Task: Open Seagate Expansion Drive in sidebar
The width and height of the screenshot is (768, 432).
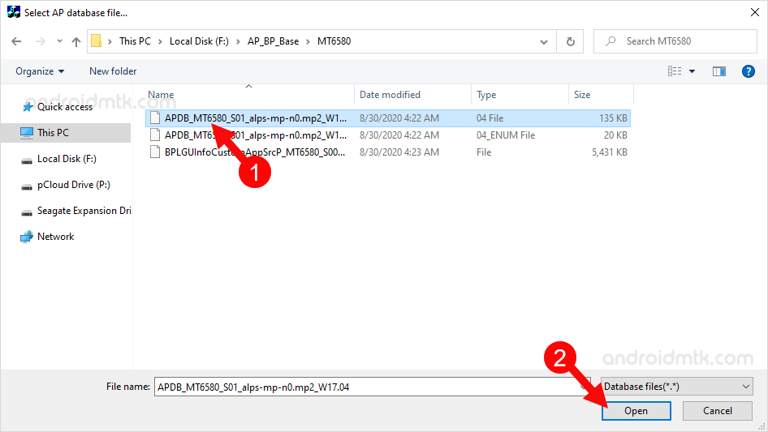Action: pyautogui.click(x=84, y=211)
